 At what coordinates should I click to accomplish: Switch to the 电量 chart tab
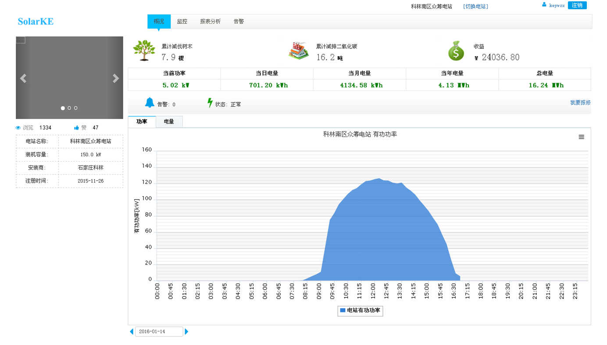coord(169,122)
